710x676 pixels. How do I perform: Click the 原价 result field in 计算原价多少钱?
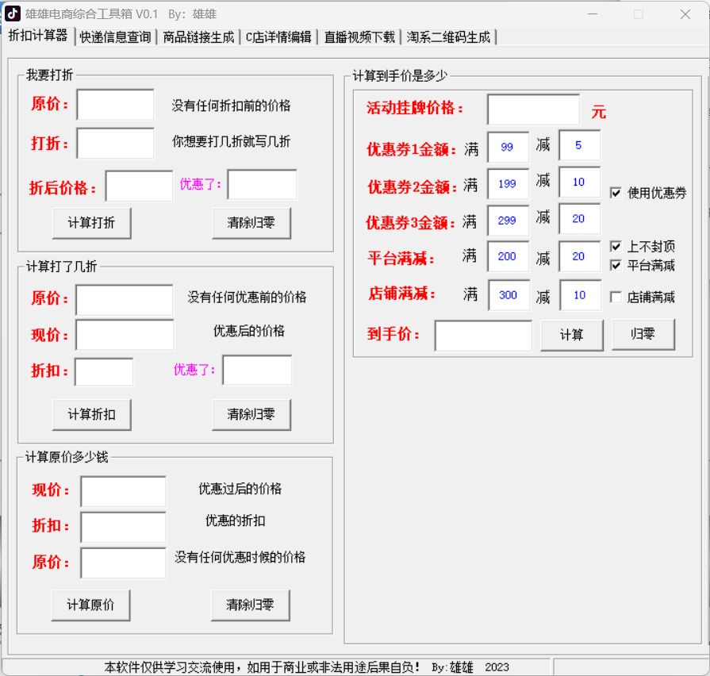tap(123, 563)
